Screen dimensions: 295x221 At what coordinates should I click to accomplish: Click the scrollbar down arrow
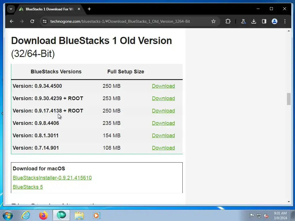click(289, 202)
